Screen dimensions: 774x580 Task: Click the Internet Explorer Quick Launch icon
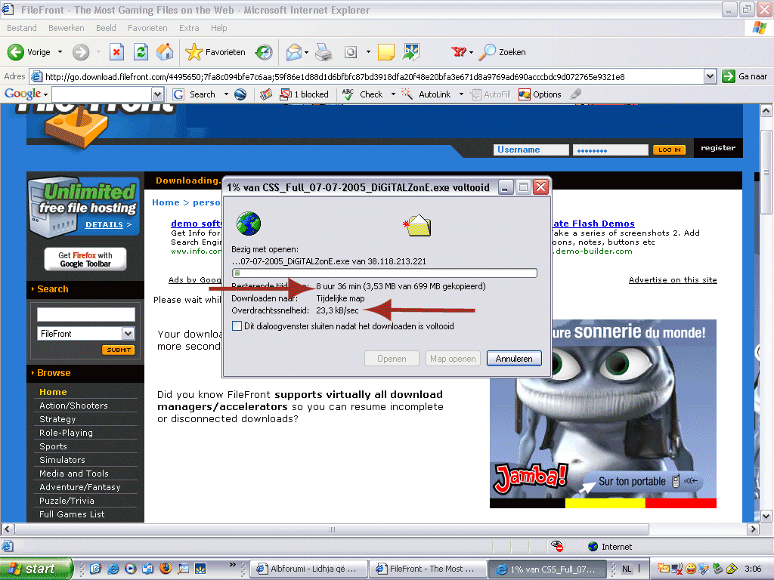click(113, 569)
